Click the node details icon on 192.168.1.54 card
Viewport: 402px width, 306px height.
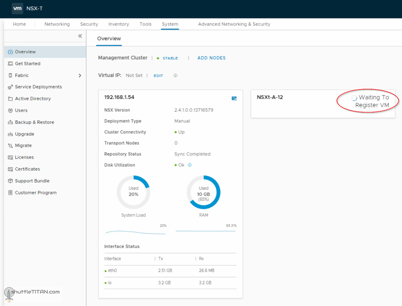tap(234, 98)
